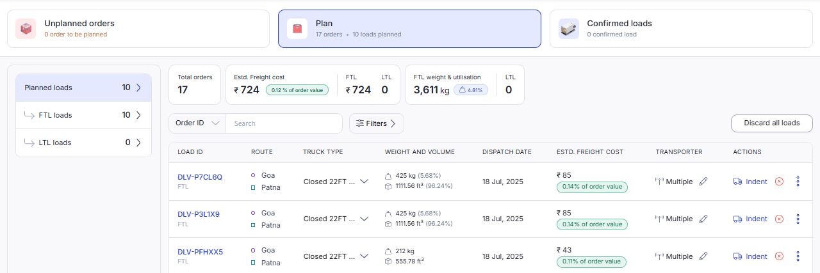Open more options for load DLV-P7CL6Q
This screenshot has height=273, width=820.
point(798,182)
